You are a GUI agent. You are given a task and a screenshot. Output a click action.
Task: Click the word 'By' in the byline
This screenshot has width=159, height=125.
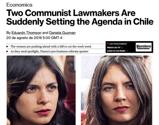tap(8, 33)
